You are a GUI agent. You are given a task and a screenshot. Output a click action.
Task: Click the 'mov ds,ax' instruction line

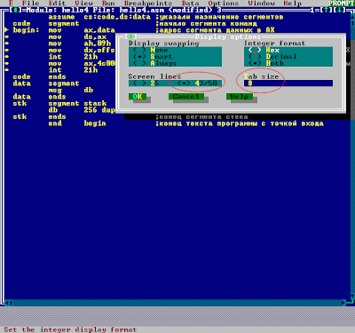(x=77, y=36)
